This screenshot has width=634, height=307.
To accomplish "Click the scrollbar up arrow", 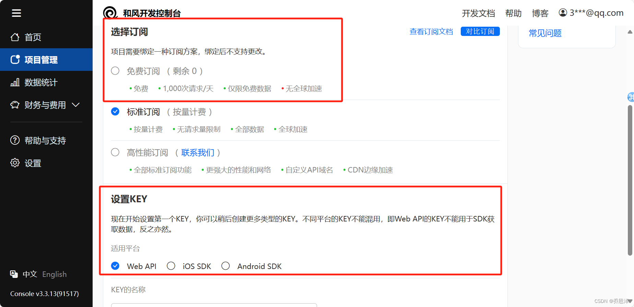I will tap(630, 32).
